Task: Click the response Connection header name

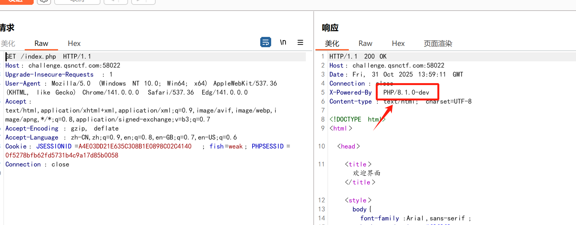Action: (x=347, y=83)
